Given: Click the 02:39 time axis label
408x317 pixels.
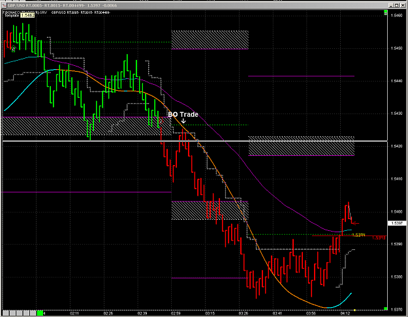Looking at the screenshot, I should (x=142, y=313).
